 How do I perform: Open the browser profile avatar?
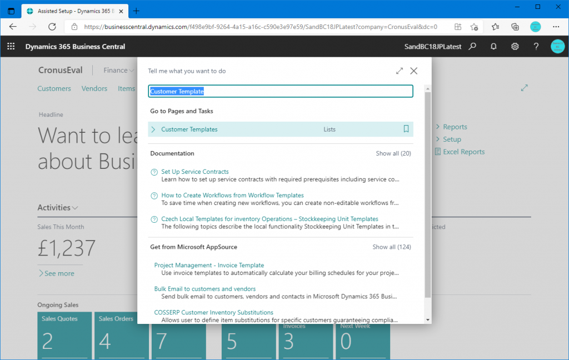535,27
